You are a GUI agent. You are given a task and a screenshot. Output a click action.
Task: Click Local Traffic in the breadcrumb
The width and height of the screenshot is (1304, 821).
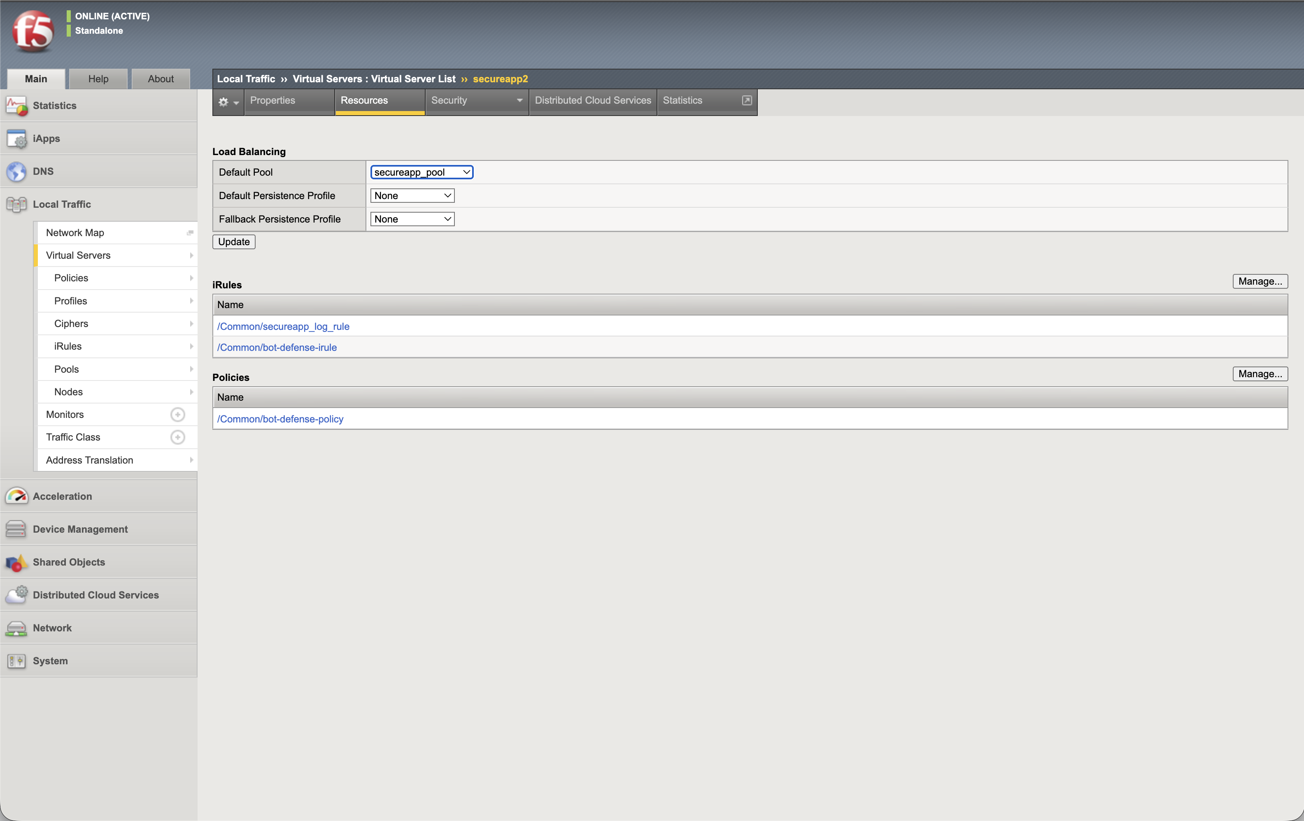(x=246, y=79)
